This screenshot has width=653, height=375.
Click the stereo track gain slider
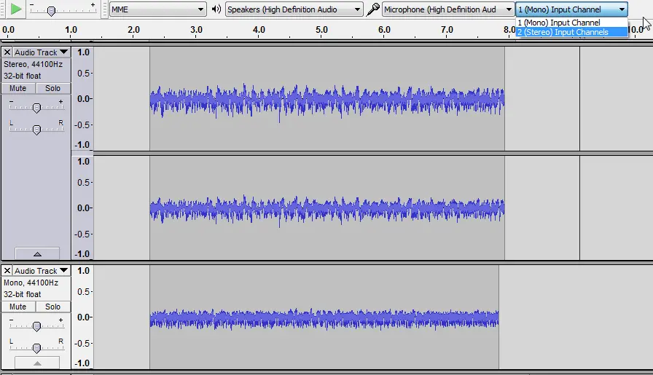point(36,108)
